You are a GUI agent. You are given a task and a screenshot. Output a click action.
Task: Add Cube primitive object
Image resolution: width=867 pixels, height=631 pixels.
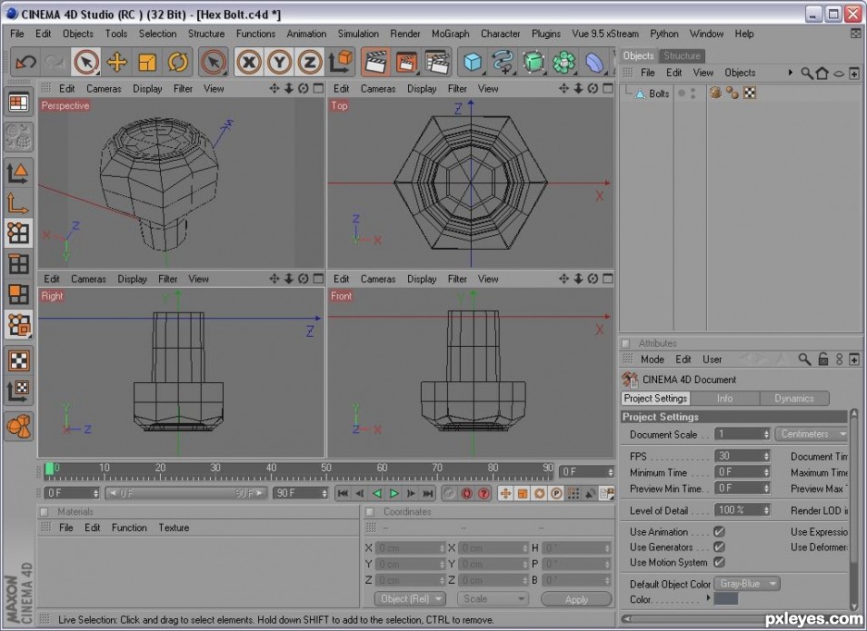tap(473, 62)
